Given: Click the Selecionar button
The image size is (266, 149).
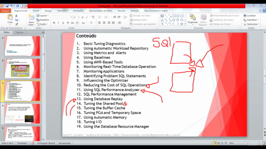Looking at the screenshot, I should (x=251, y=24).
